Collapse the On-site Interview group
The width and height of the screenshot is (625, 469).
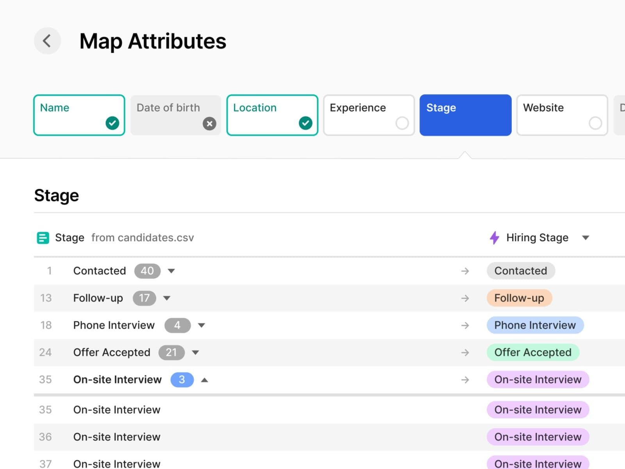point(204,379)
